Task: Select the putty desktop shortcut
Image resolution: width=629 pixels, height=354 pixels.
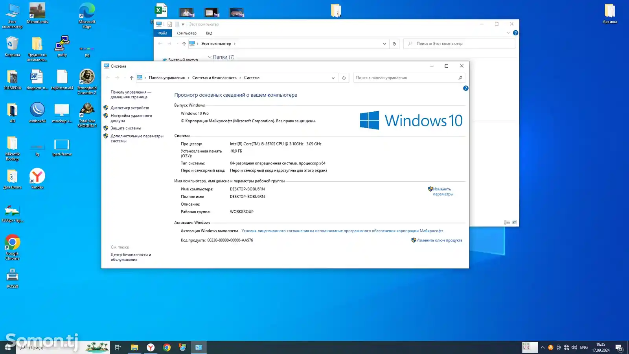Action: pos(62,46)
